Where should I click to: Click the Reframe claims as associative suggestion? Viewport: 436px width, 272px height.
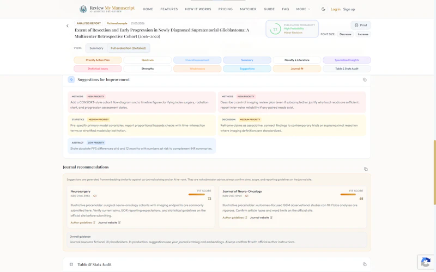click(292, 125)
